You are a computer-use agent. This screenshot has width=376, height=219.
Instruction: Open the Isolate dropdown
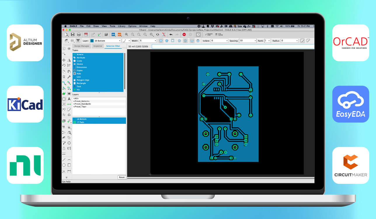219,41
